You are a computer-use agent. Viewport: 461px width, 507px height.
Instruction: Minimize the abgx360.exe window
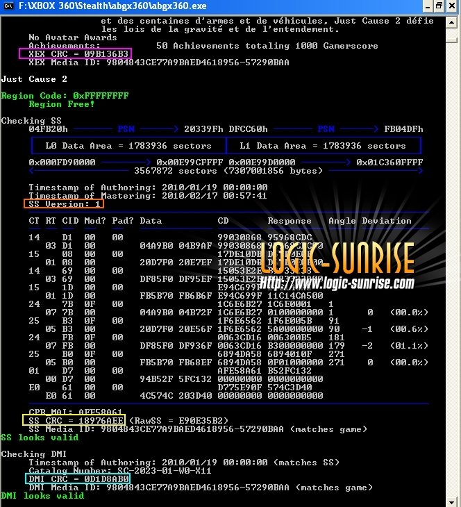pyautogui.click(x=428, y=6)
